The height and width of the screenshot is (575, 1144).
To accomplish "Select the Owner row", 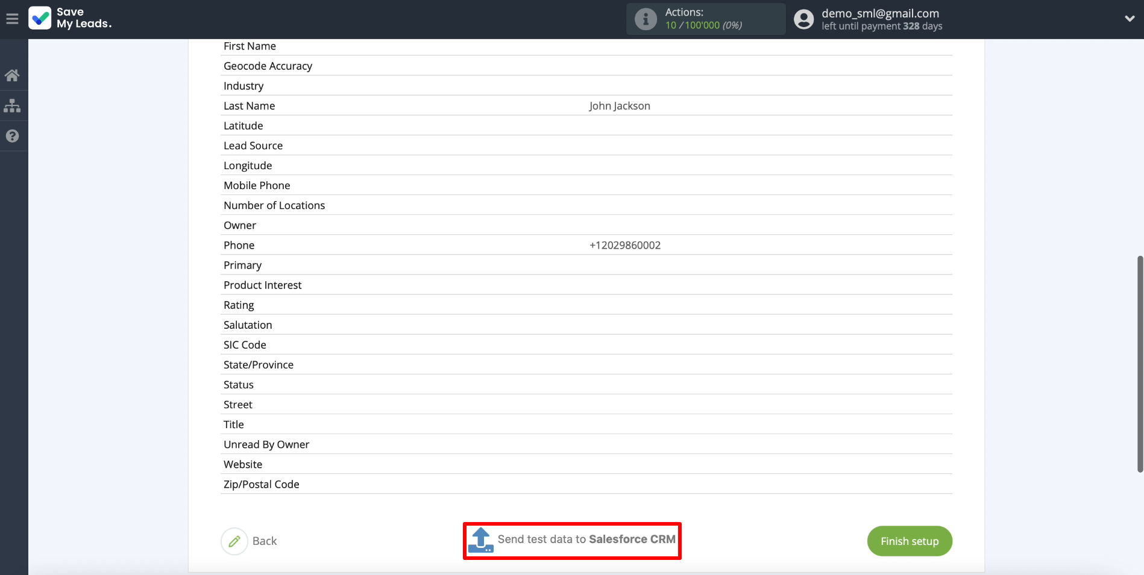I will [x=586, y=225].
